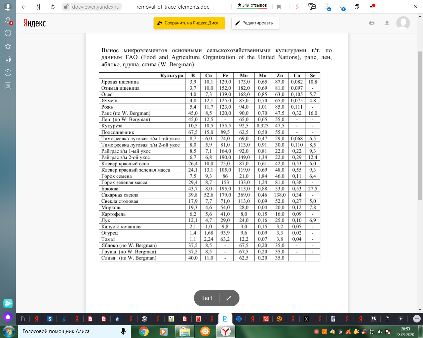Switch to the film reel icon tab
Screen dimensions: 423x338
[279, 319]
